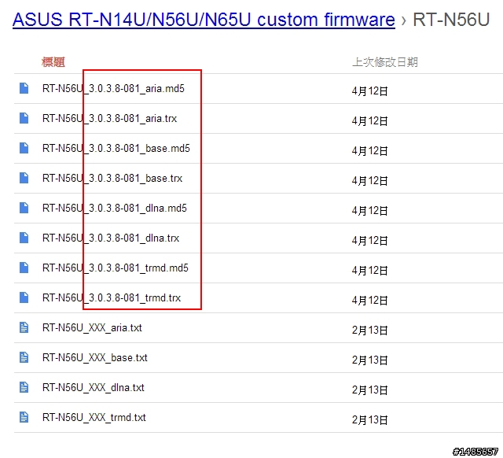Click file icon for 3.0.3.8-081_aria.md5
This screenshot has width=503, height=458.
(x=24, y=88)
